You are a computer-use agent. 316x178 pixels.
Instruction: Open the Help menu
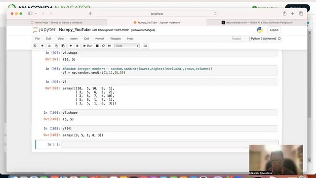130,39
